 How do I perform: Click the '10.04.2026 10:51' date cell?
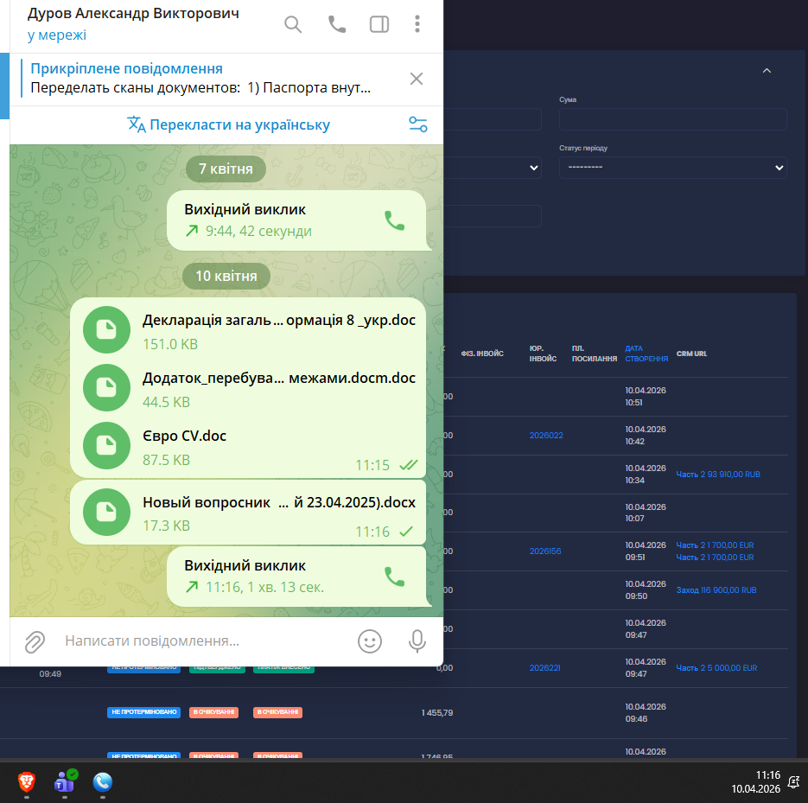646,397
